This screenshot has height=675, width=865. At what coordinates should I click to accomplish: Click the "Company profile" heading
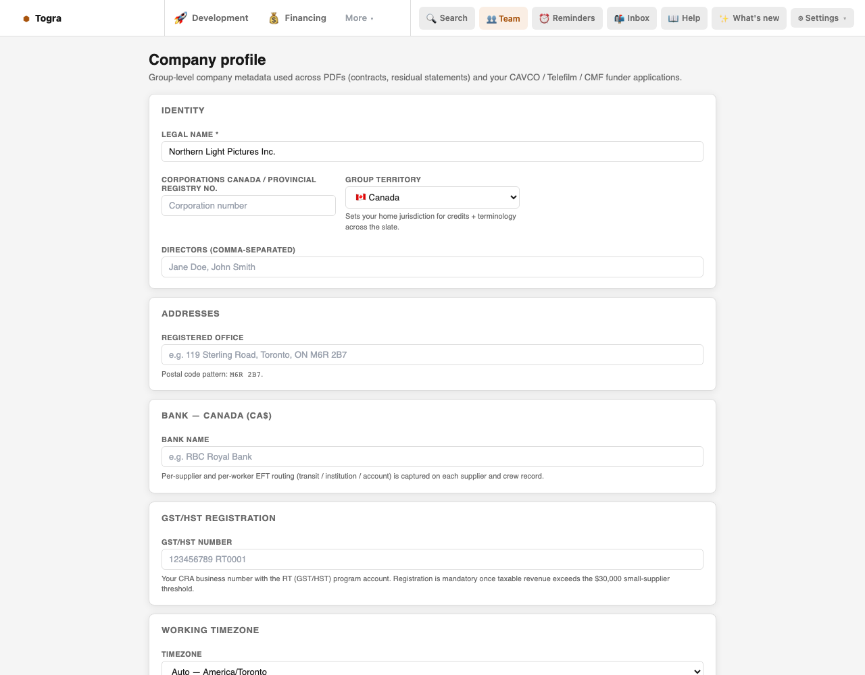207,60
